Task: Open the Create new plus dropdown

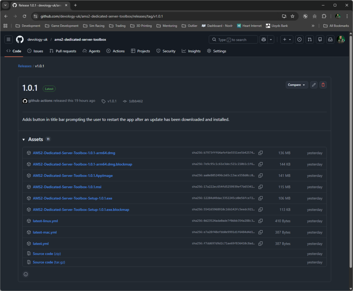Action: tap(287, 40)
